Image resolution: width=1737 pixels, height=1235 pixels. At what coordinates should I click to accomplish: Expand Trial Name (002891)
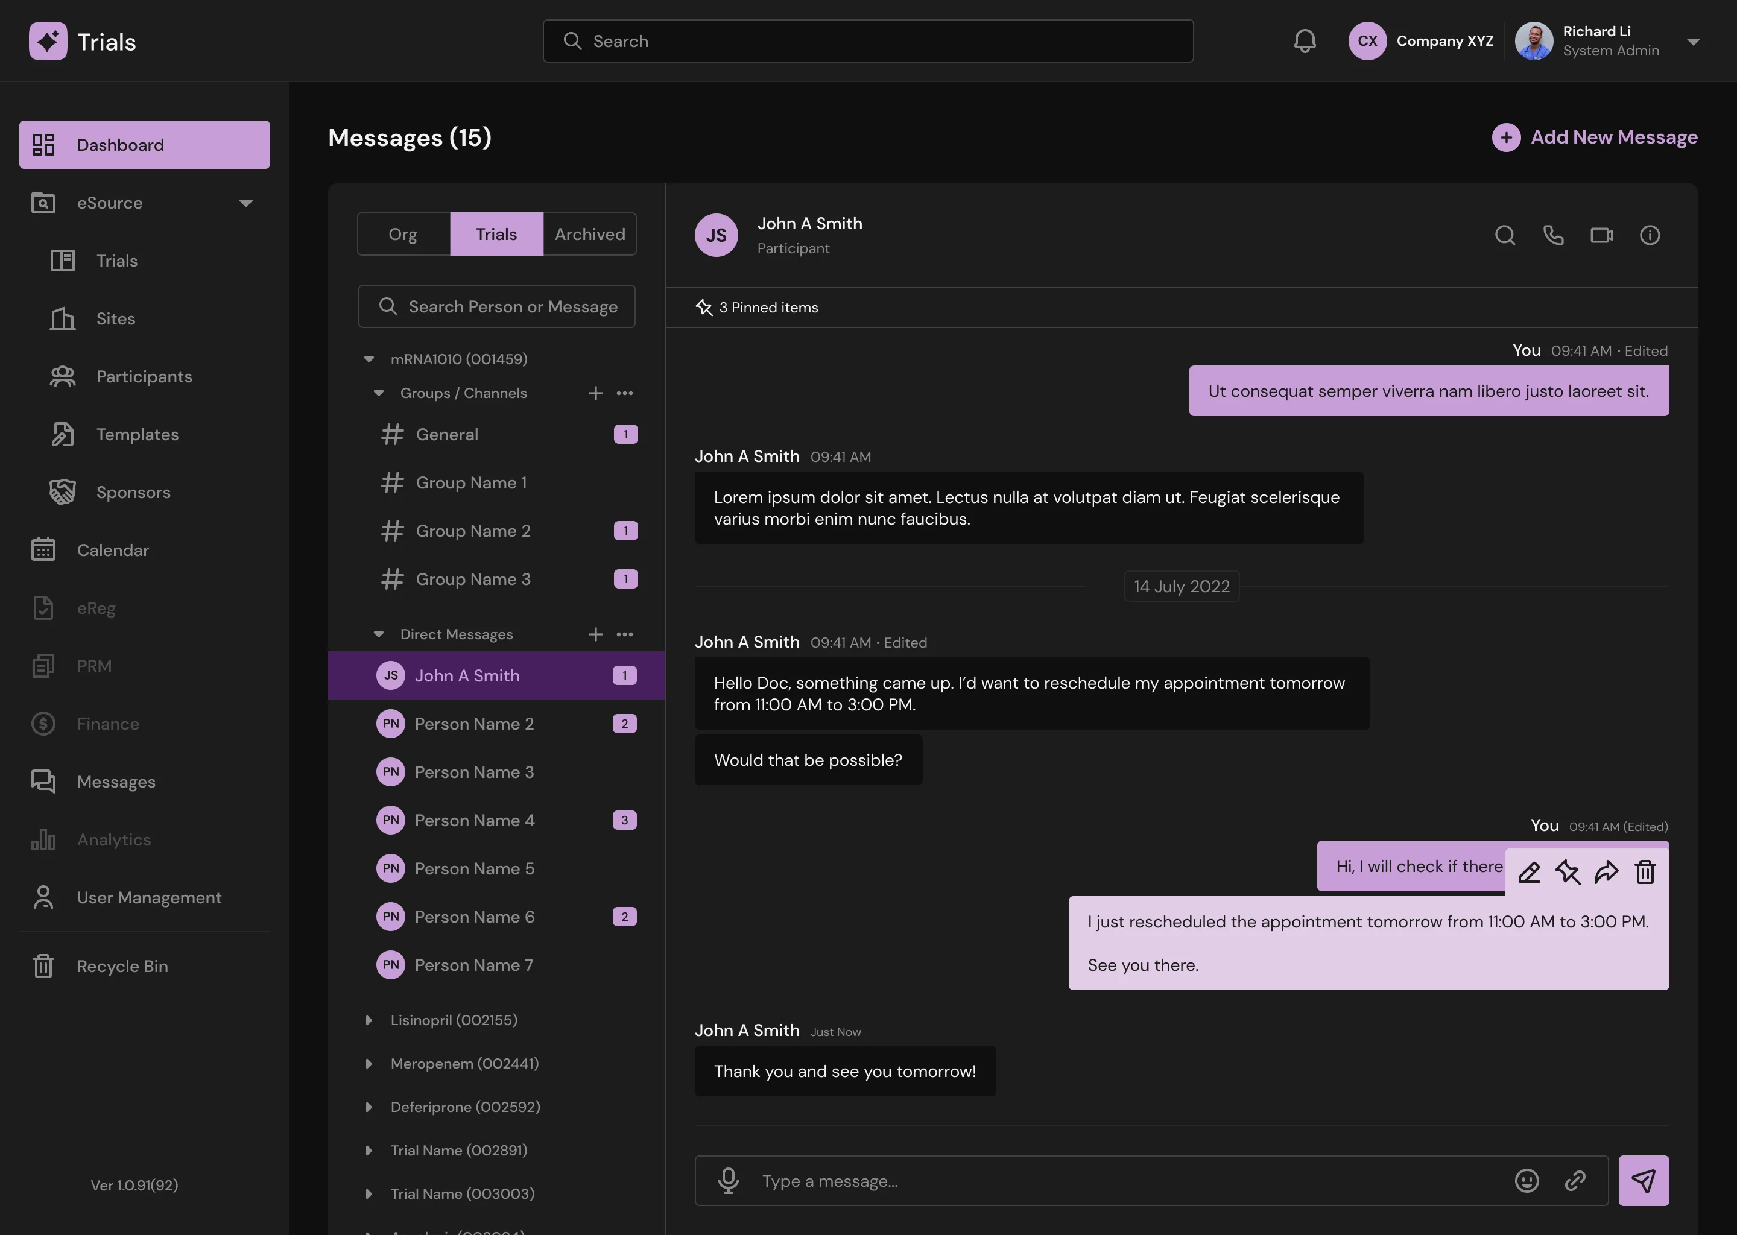point(369,1150)
